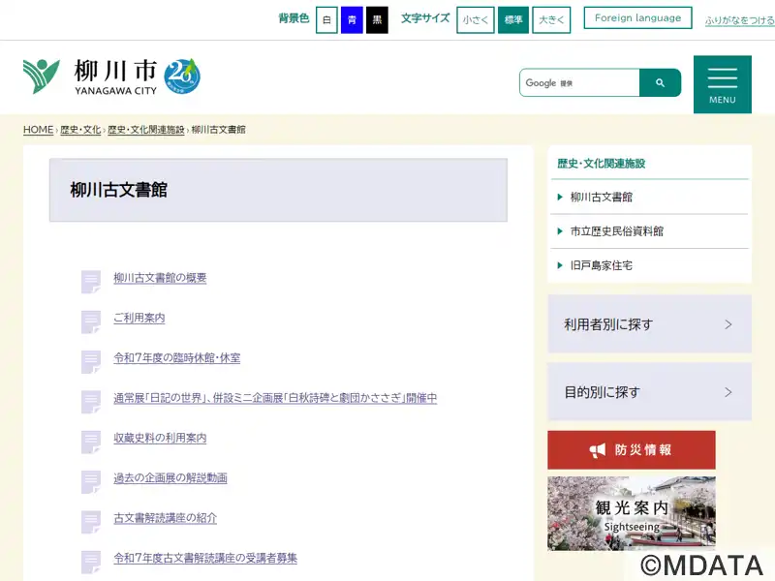Open 柳川古文書館の概要 link
The image size is (775, 581).
(160, 278)
